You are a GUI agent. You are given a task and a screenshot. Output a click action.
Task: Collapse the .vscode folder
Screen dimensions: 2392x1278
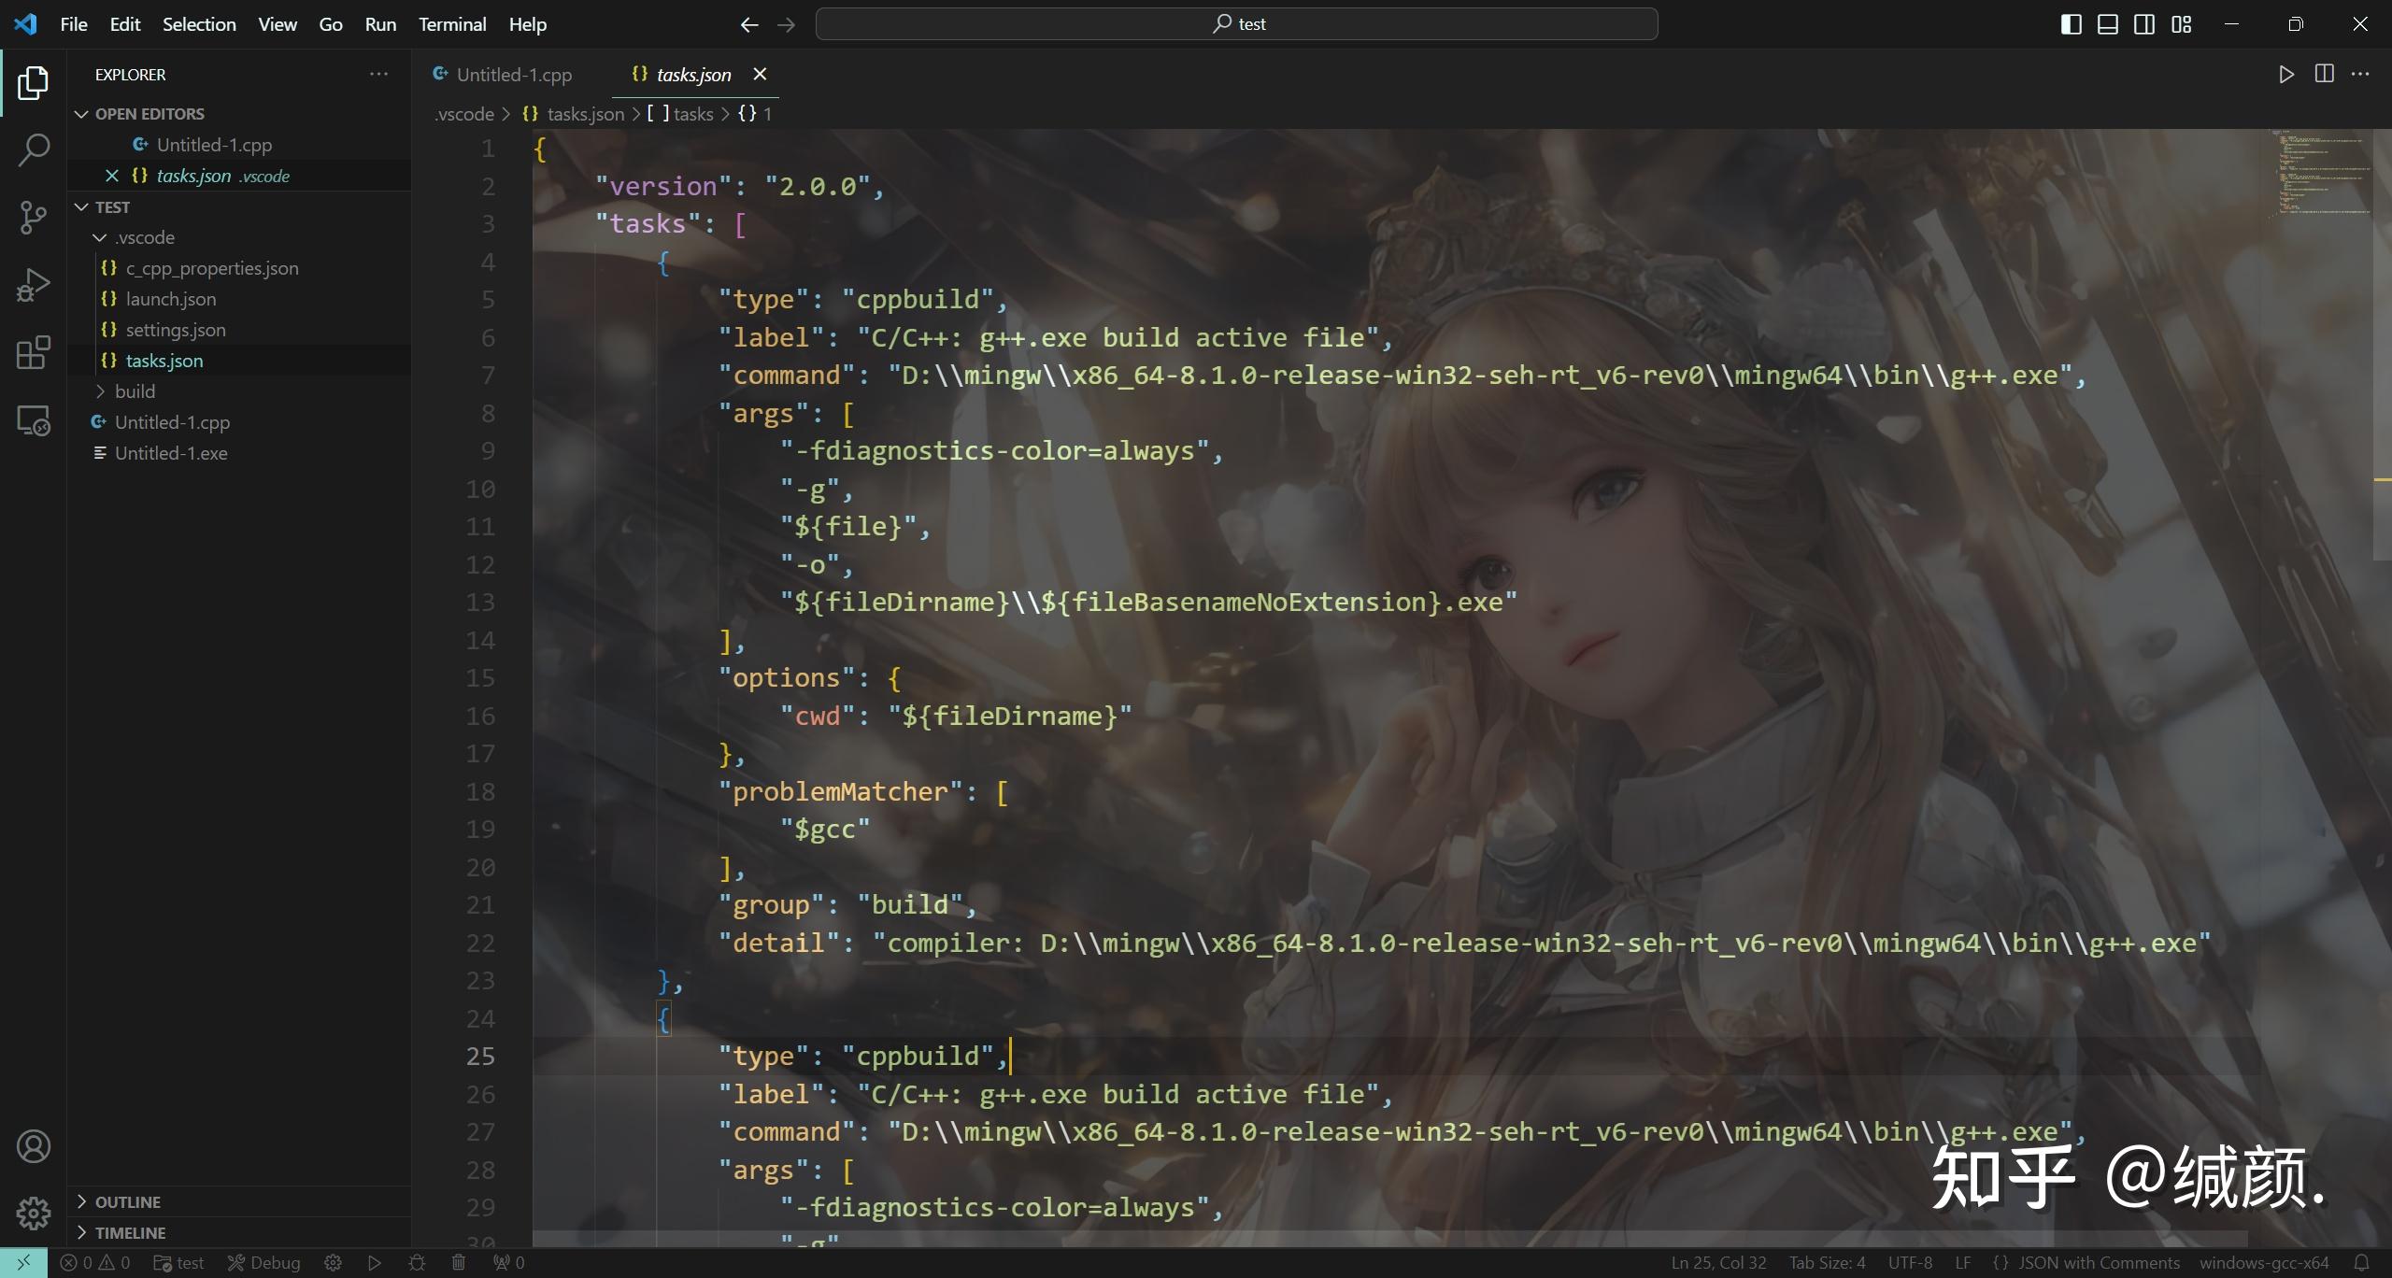(100, 237)
